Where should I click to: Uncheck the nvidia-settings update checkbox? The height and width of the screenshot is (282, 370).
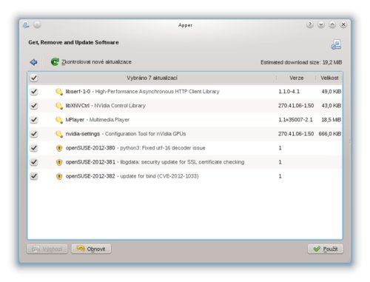pos(34,134)
